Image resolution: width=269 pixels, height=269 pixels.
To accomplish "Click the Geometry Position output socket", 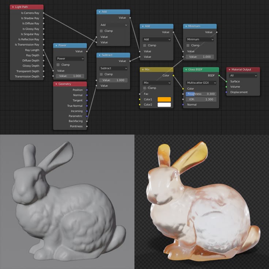I will click(87, 90).
